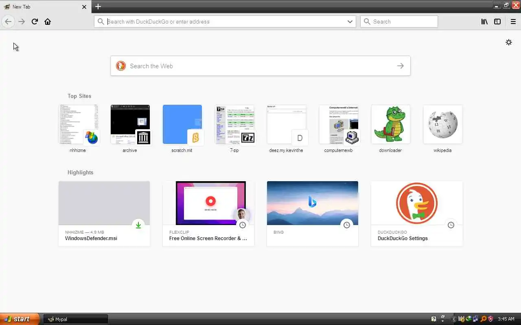
Task: Reload the current page
Action: (35, 22)
